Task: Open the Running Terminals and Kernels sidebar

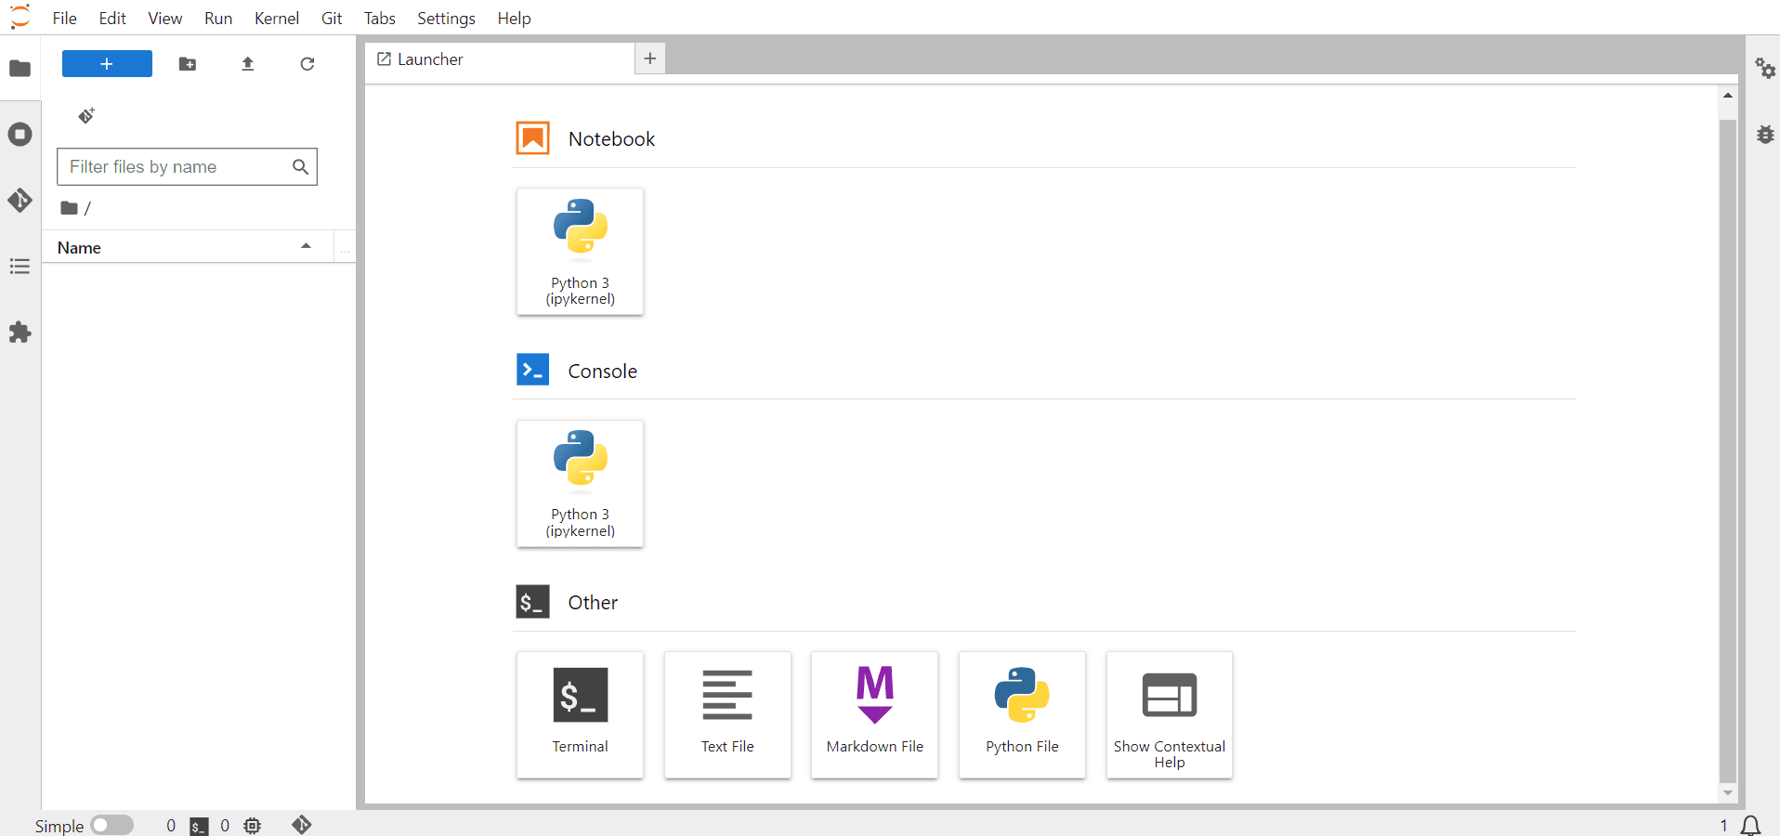Action: pyautogui.click(x=20, y=135)
